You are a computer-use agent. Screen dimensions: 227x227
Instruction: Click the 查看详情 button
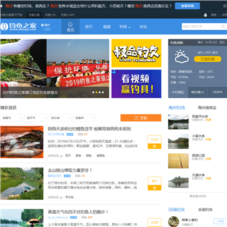187,6
